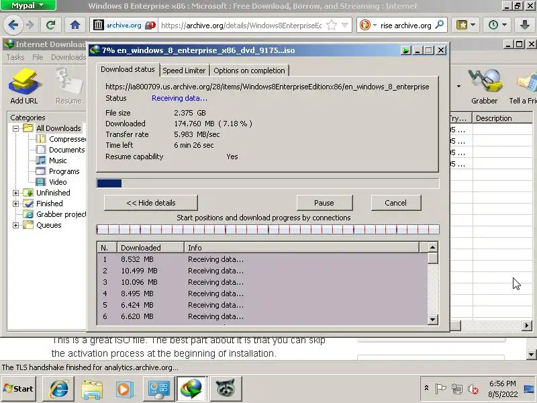The width and height of the screenshot is (537, 403).
Task: Switch to Download status tab
Action: coord(128,70)
